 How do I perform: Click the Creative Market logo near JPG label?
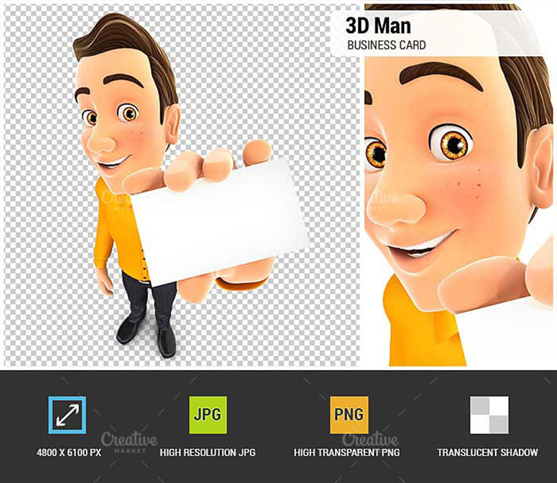(129, 441)
